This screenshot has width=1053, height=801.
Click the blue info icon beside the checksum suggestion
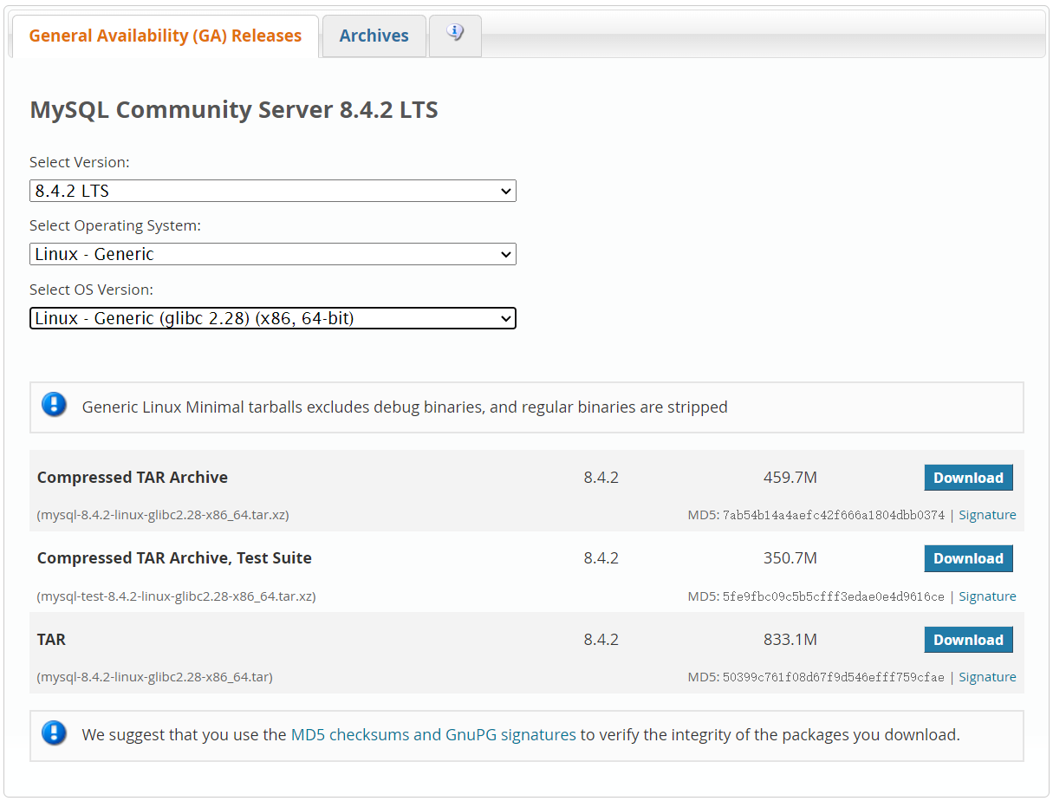coord(54,733)
